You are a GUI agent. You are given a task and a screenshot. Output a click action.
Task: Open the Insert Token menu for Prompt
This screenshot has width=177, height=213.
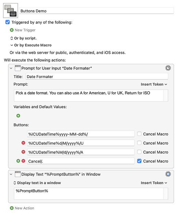[154, 84]
